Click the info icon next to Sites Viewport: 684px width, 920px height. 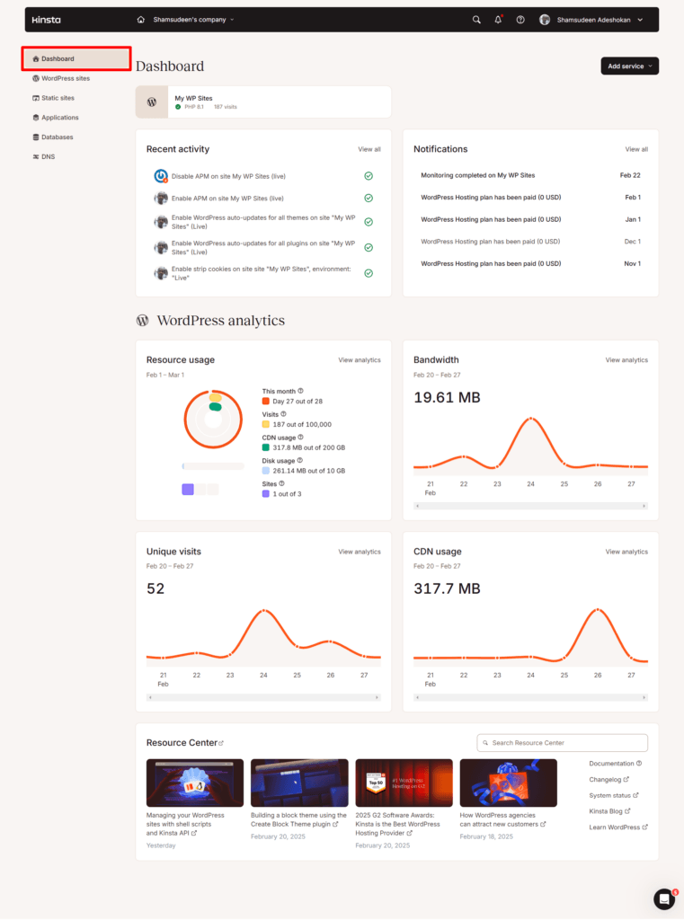[282, 483]
